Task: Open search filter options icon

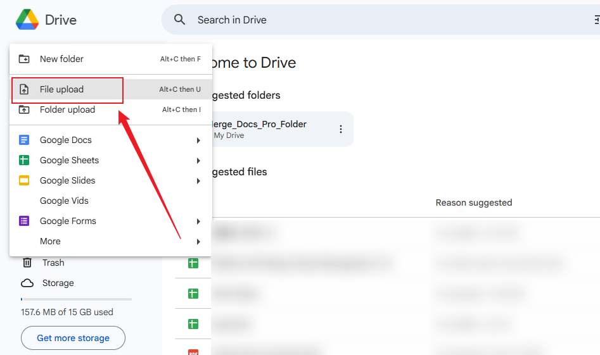Action: pyautogui.click(x=597, y=20)
